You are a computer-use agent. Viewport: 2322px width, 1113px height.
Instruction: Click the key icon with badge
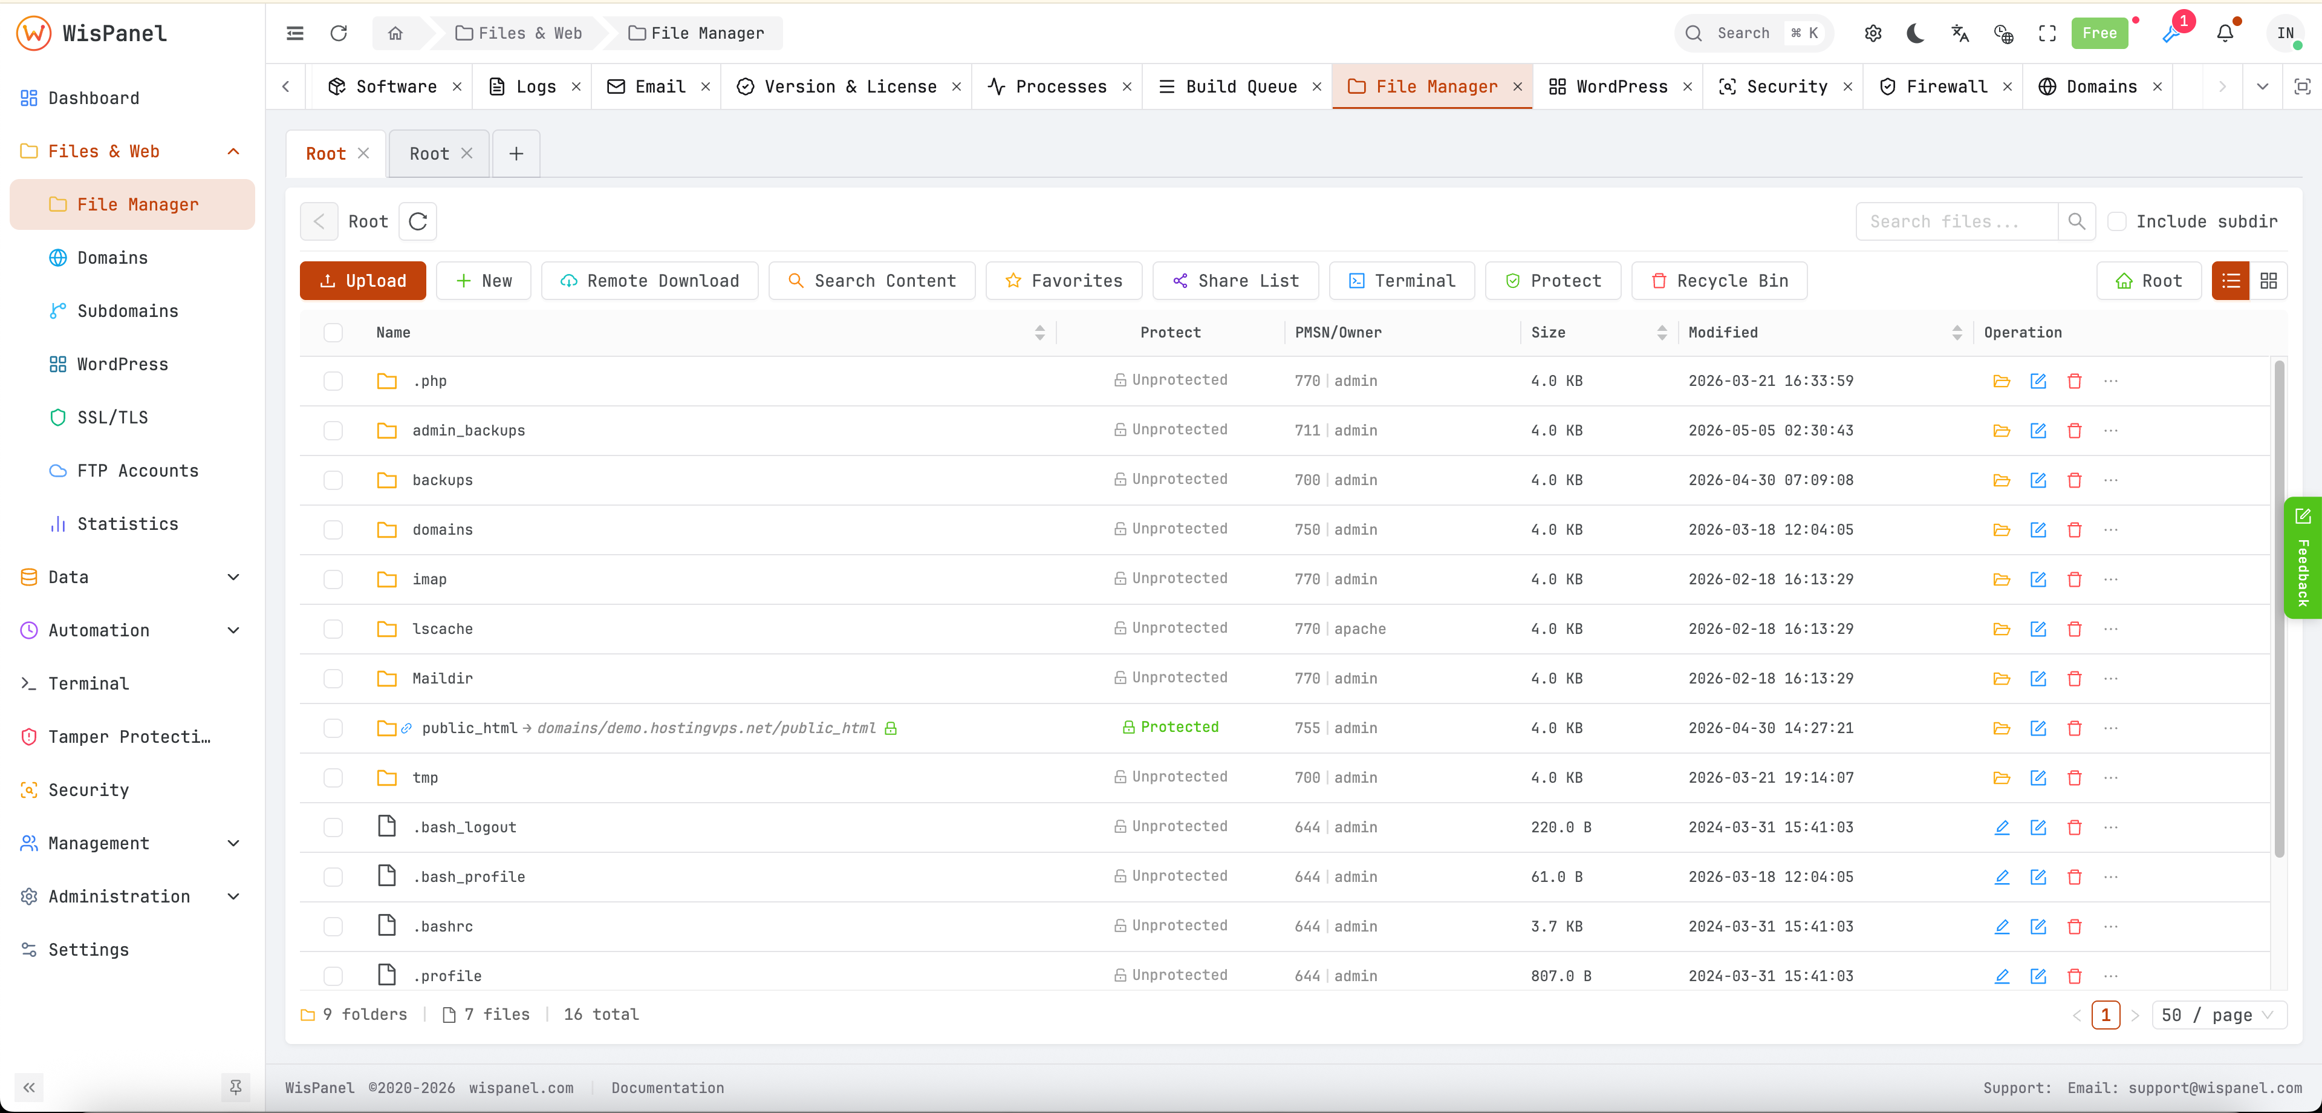coord(2171,33)
